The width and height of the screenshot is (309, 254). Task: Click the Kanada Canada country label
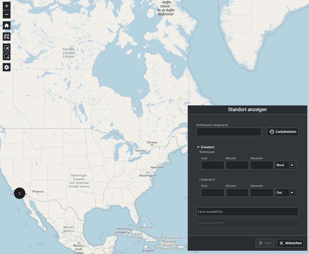click(68, 53)
